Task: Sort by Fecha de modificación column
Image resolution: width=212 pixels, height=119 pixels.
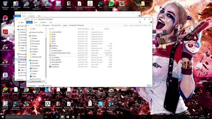Action: [83, 29]
